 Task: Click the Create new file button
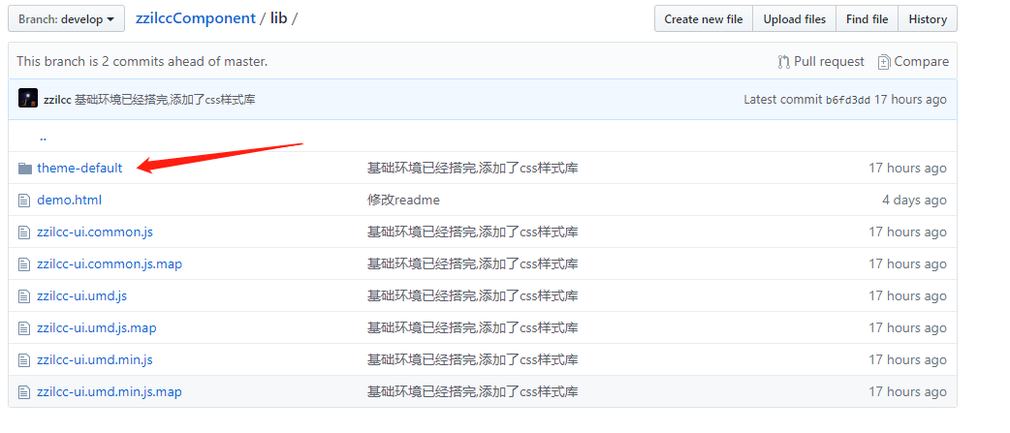pyautogui.click(x=703, y=19)
